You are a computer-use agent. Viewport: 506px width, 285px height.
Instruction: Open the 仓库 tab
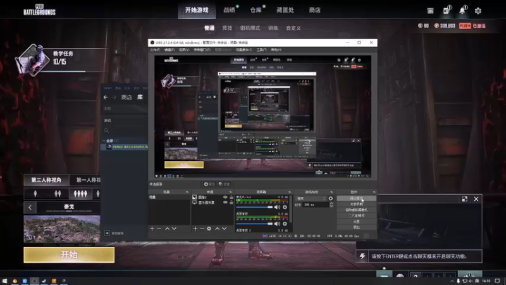pyautogui.click(x=256, y=10)
